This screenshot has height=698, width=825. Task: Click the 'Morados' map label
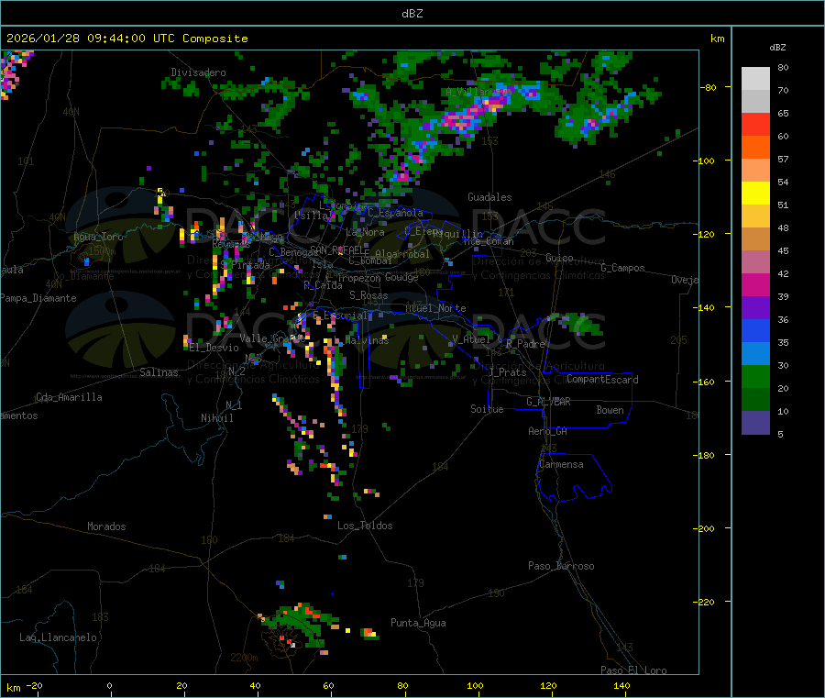107,526
